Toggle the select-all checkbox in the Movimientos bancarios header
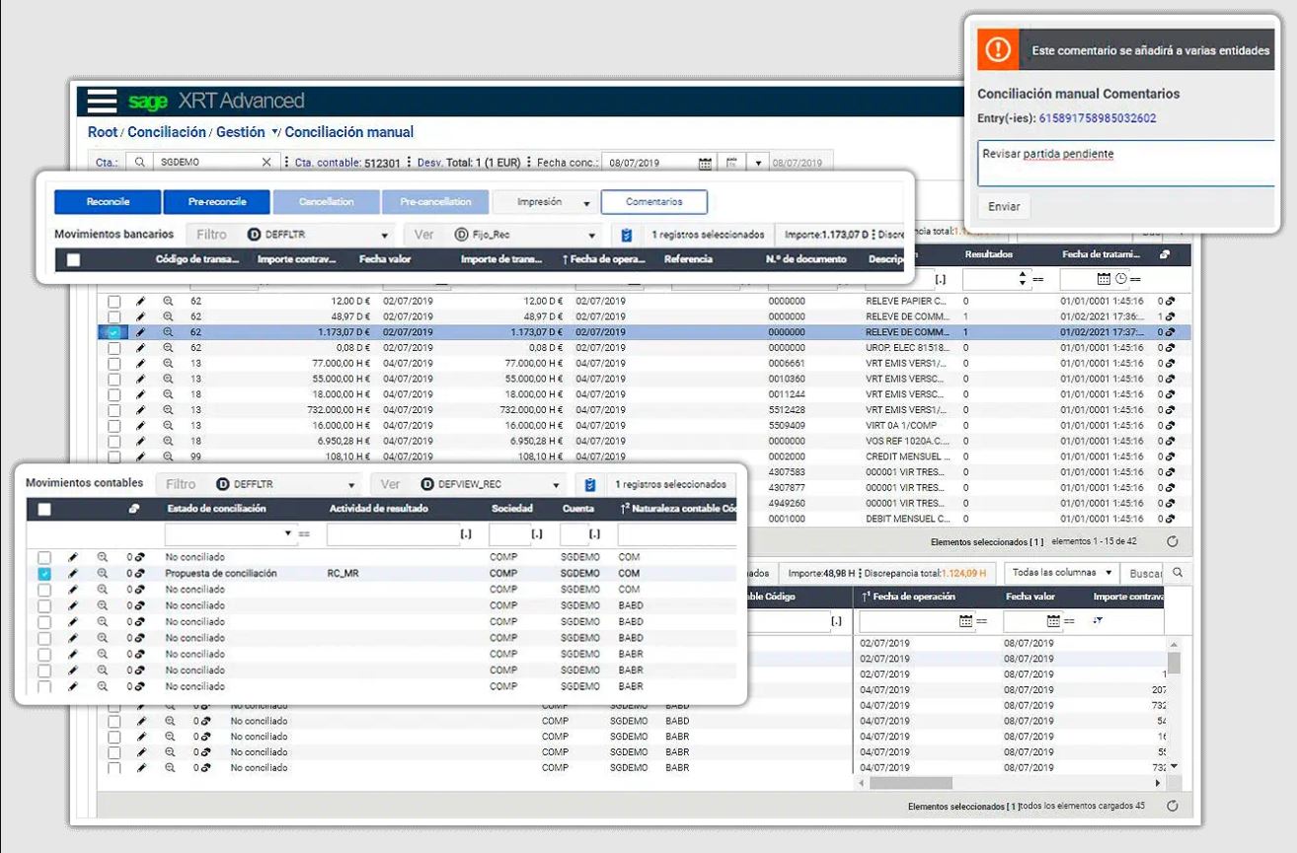The image size is (1297, 853). point(73,260)
